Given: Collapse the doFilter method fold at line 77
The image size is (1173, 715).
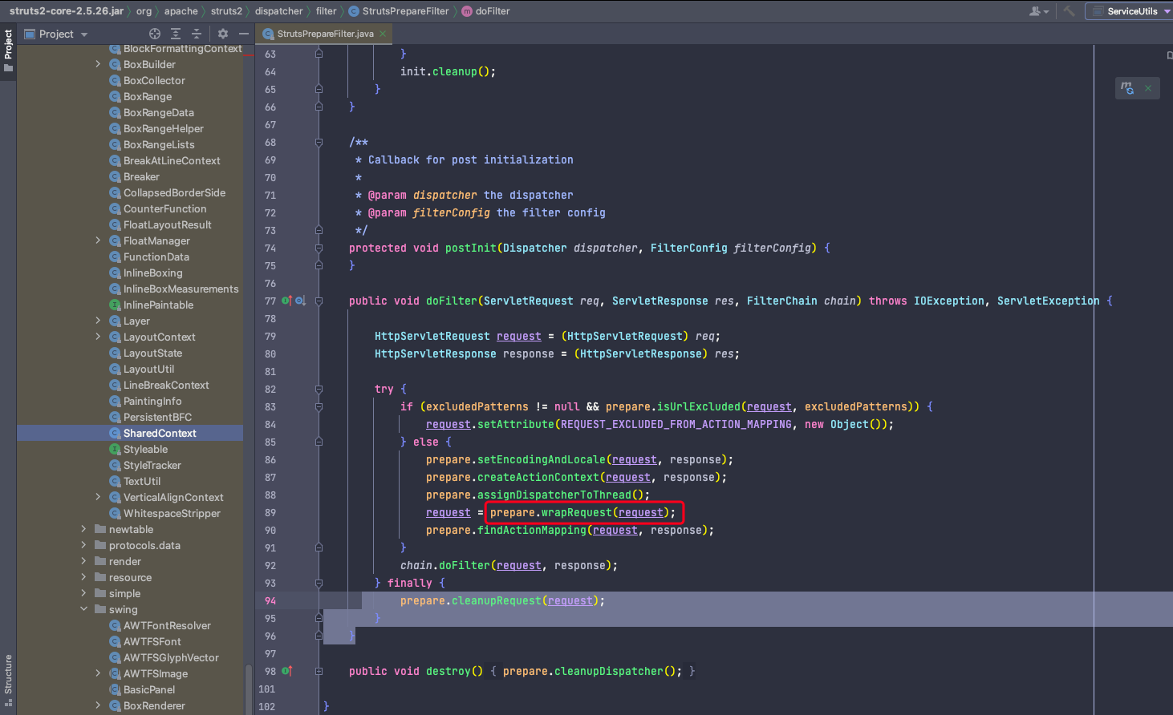Looking at the screenshot, I should pos(319,301).
